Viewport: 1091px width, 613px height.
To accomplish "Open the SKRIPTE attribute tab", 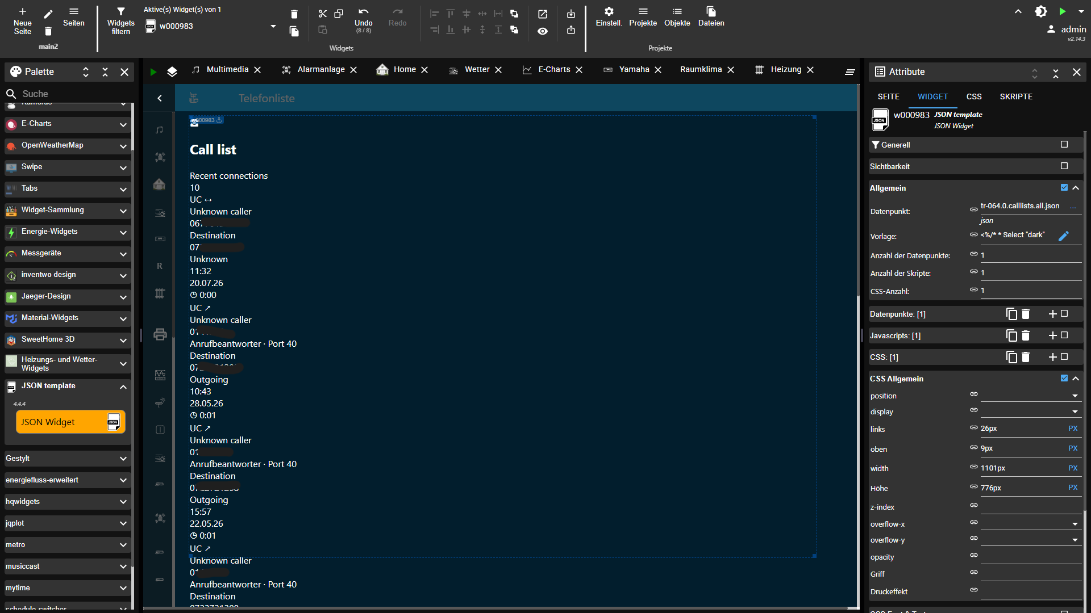I will click(x=1016, y=96).
